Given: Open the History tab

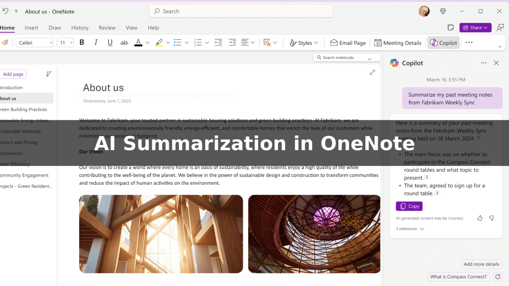Looking at the screenshot, I should (x=80, y=28).
